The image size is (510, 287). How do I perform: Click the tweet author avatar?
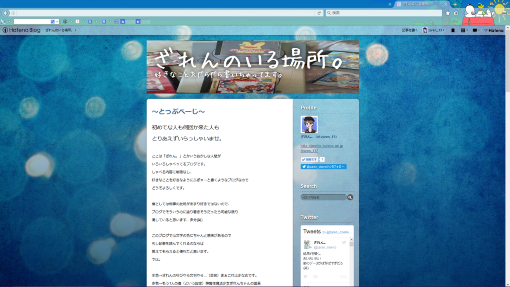(x=308, y=245)
